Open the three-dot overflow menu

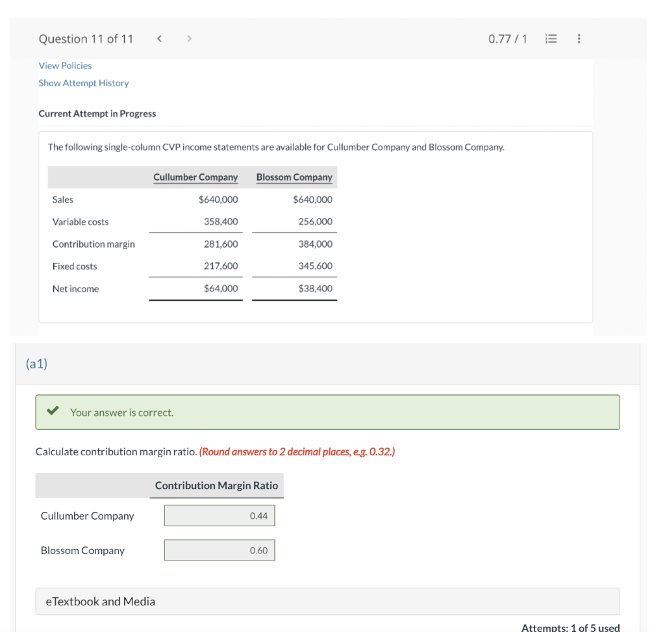pos(579,38)
